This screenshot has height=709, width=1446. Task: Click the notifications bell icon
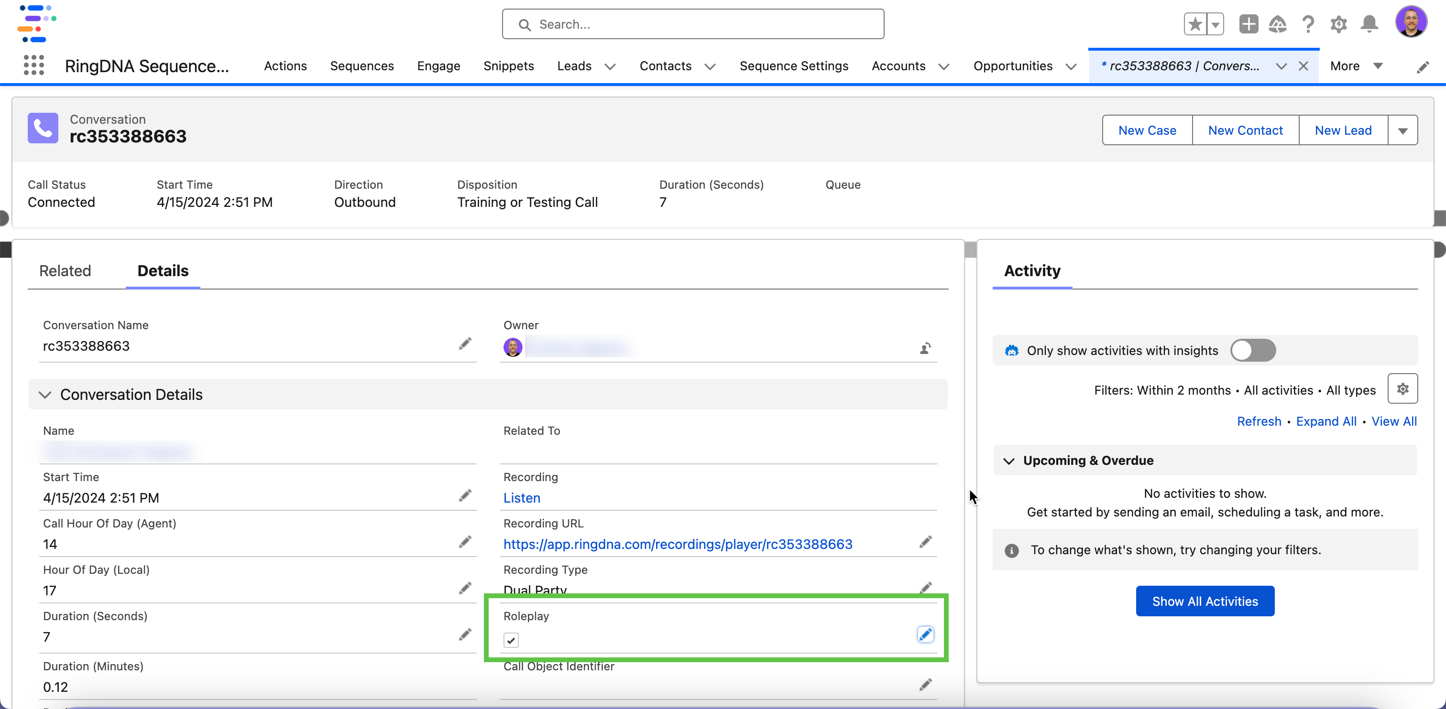[1369, 24]
